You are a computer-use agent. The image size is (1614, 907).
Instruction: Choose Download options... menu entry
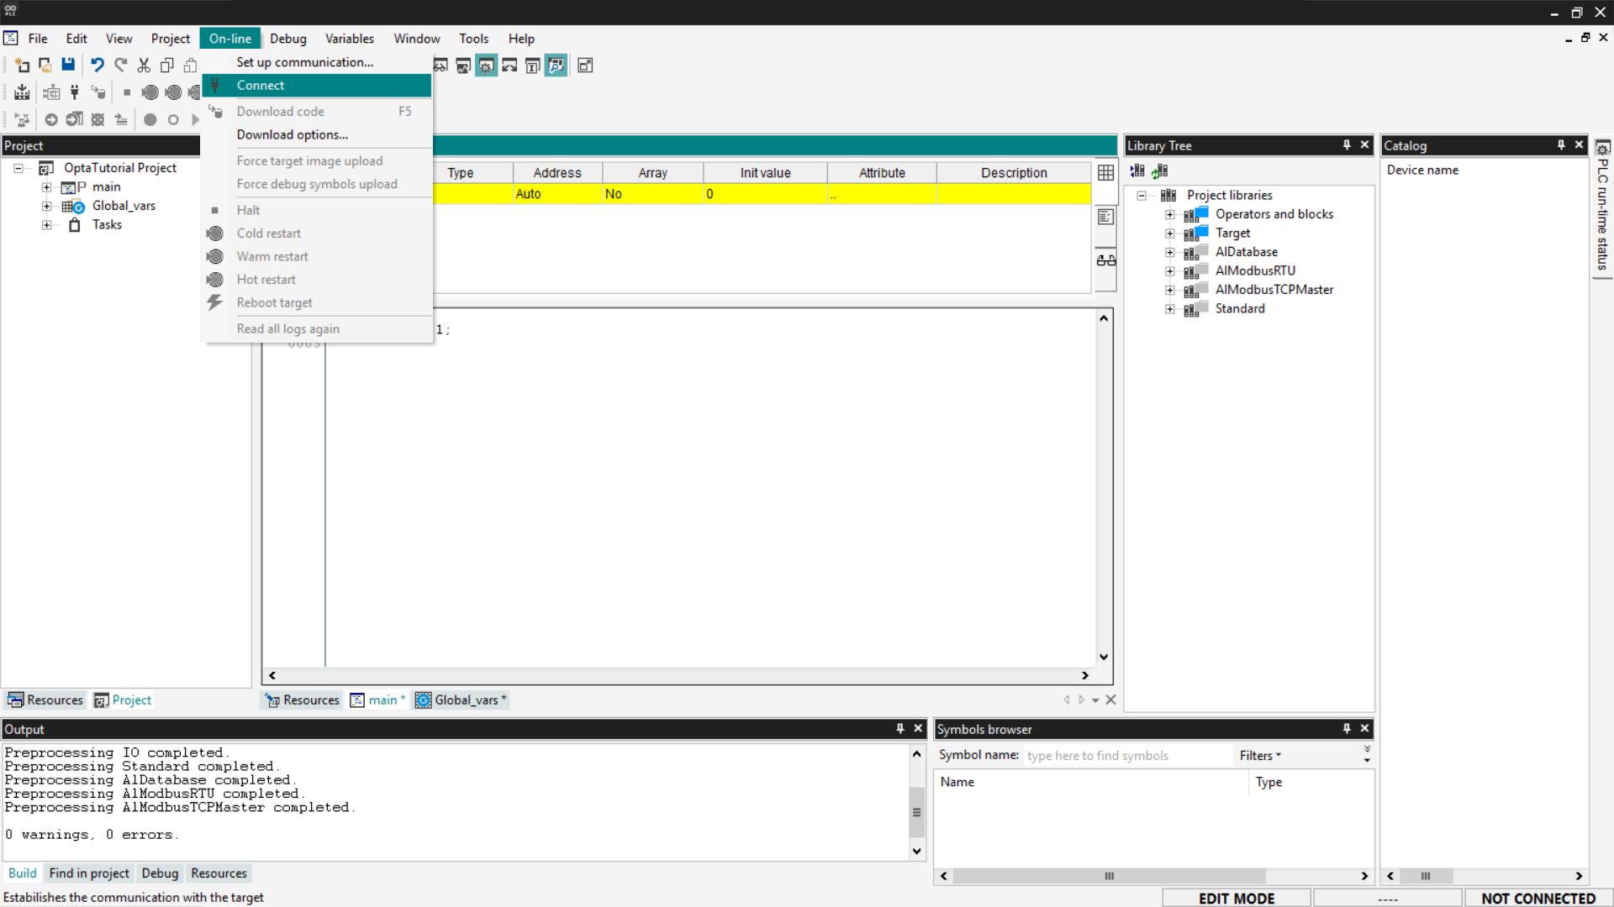[292, 134]
